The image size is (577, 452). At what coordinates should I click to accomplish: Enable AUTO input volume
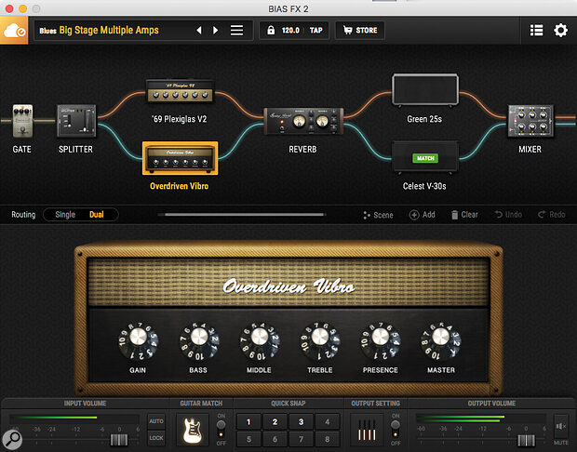tap(156, 421)
